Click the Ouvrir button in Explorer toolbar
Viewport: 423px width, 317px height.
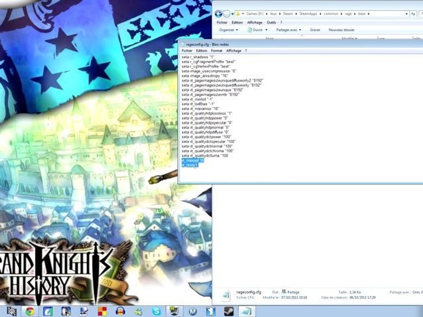coord(255,30)
